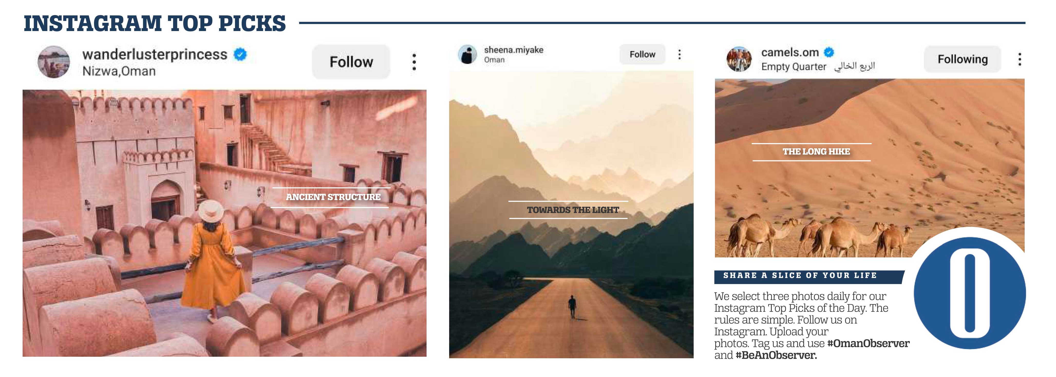Image resolution: width=1056 pixels, height=377 pixels.
Task: Open three-dot menu on camels.om post
Action: [1020, 60]
